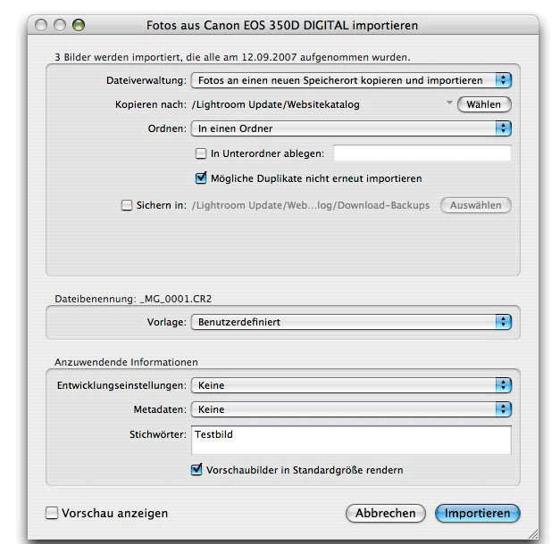This screenshot has height=544, width=560.
Task: Uncheck Vorschaubilder in Standardgröße rendern
Action: coord(196,470)
